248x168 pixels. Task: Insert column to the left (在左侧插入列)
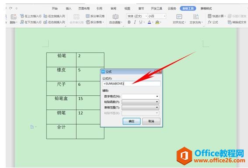[x=54, y=16]
